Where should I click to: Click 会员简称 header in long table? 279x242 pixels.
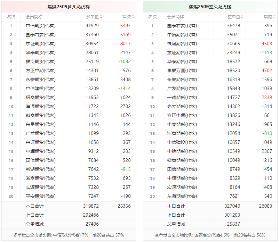[x=34, y=17]
